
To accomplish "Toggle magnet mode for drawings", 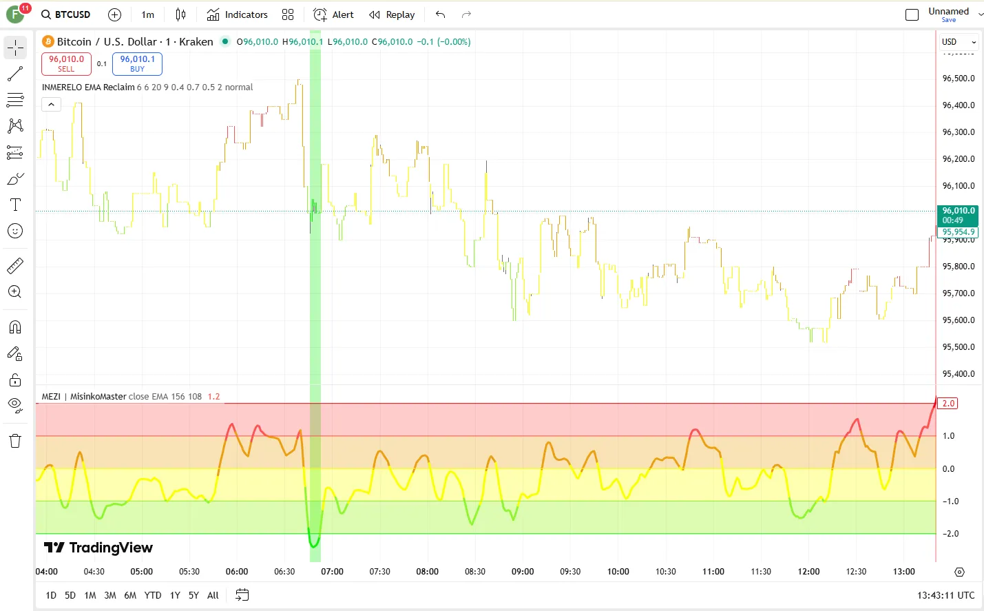I will [x=15, y=327].
